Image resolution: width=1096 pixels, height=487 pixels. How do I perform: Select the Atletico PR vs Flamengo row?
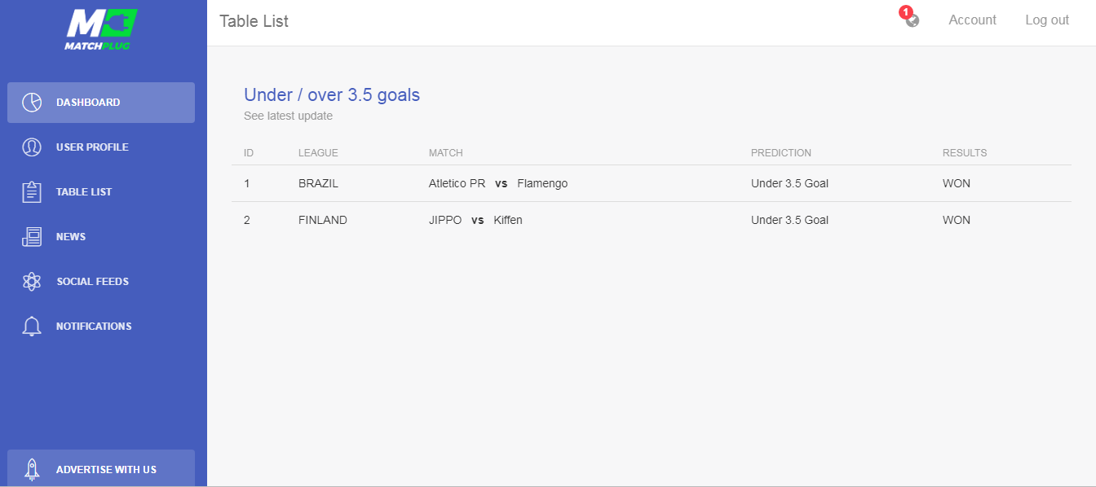pyautogui.click(x=497, y=184)
